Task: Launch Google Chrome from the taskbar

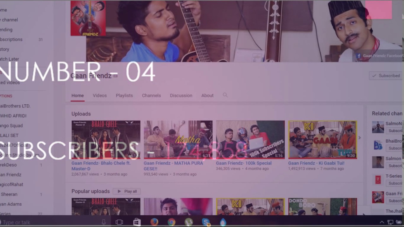Action: (x=171, y=222)
